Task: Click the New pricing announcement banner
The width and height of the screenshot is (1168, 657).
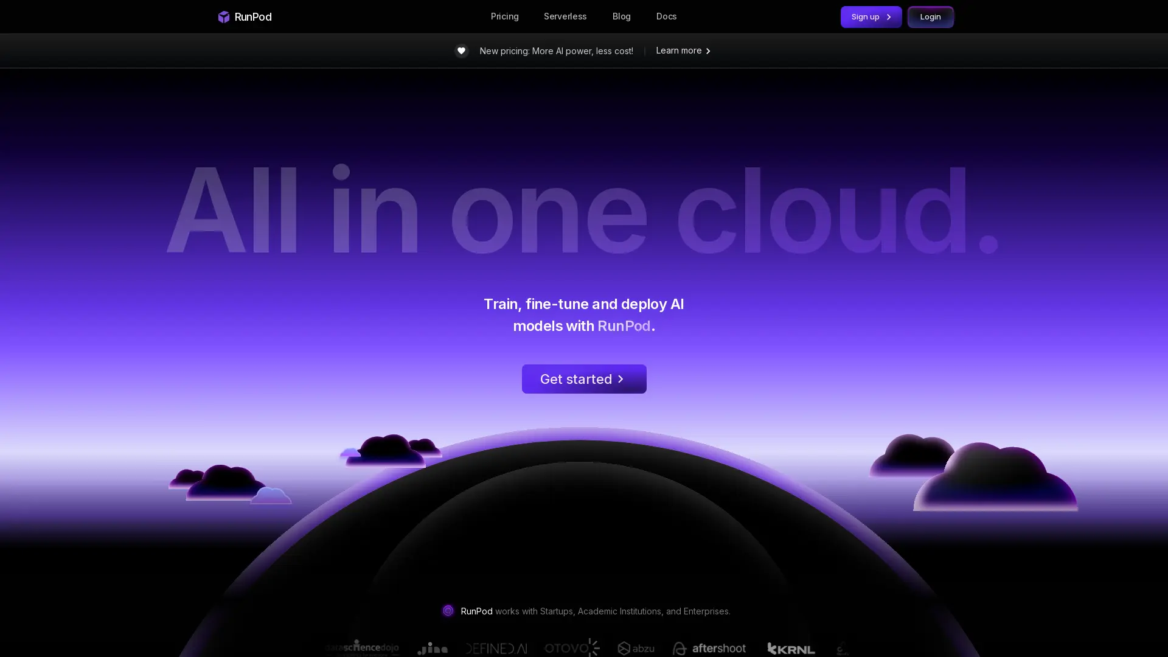Action: (556, 51)
